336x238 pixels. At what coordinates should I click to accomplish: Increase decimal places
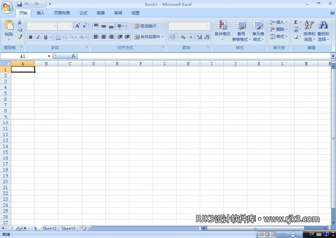[x=199, y=37]
